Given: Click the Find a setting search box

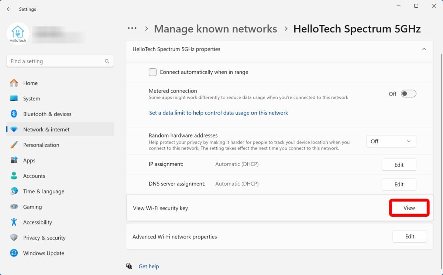Looking at the screenshot, I should pyautogui.click(x=55, y=61).
